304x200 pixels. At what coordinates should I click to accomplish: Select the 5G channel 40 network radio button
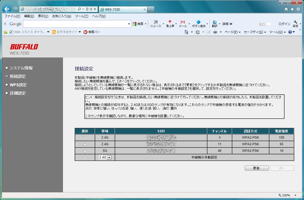click(85, 151)
